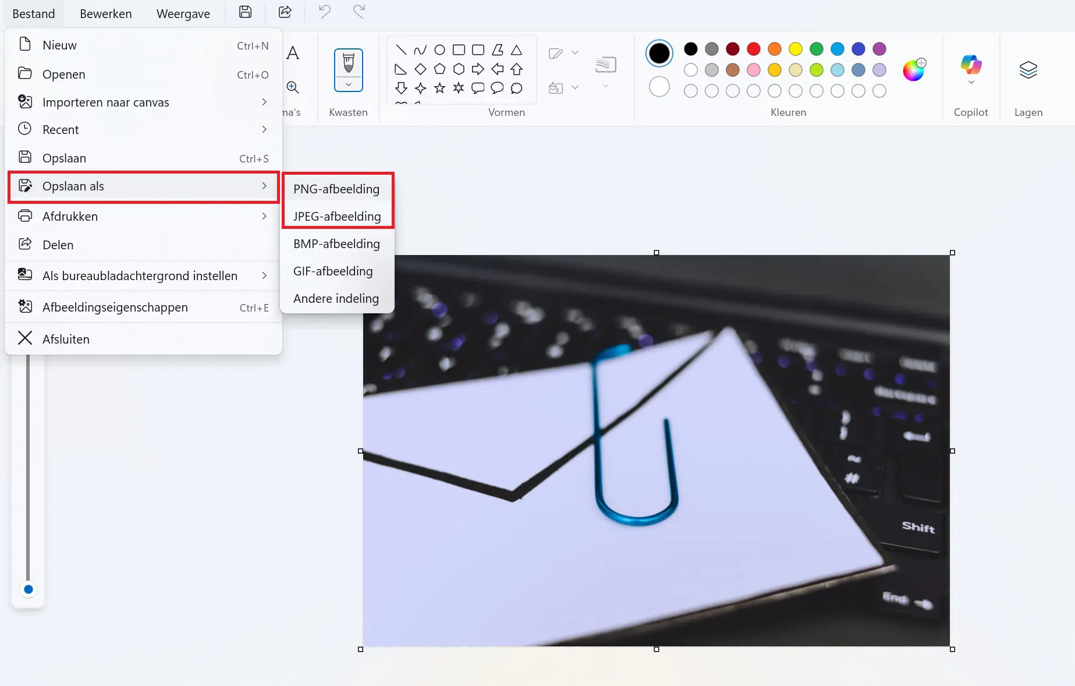
Task: Click the save floppy-disk icon in title bar
Action: (x=246, y=12)
